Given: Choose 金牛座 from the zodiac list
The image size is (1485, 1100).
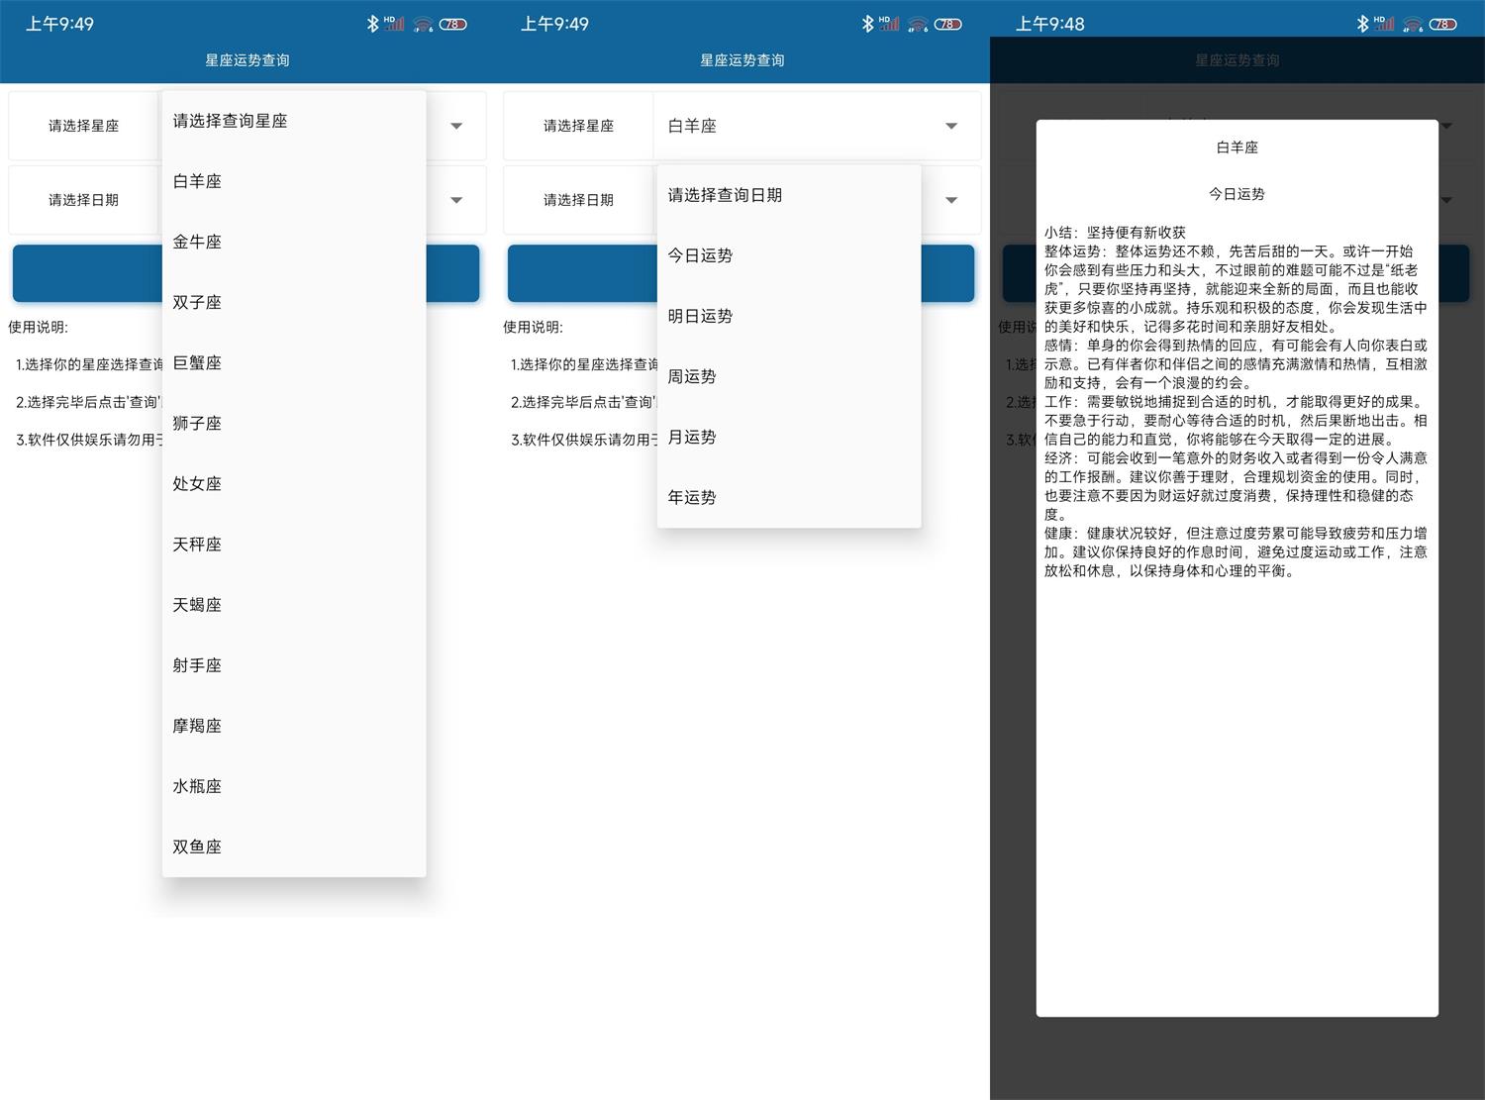Looking at the screenshot, I should [x=197, y=242].
